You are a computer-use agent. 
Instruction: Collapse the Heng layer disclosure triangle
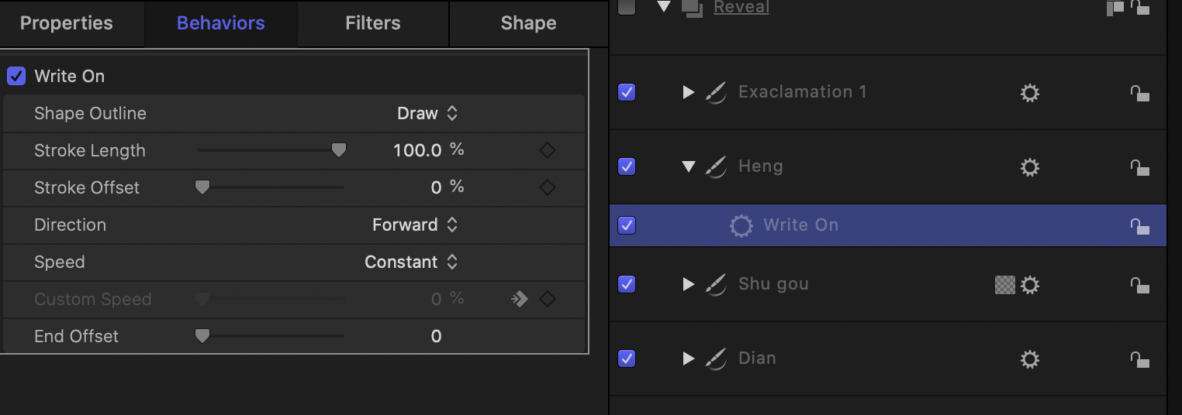click(x=688, y=166)
